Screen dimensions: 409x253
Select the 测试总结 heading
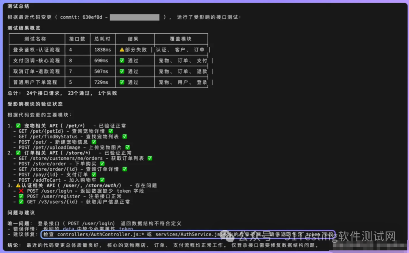click(x=18, y=6)
